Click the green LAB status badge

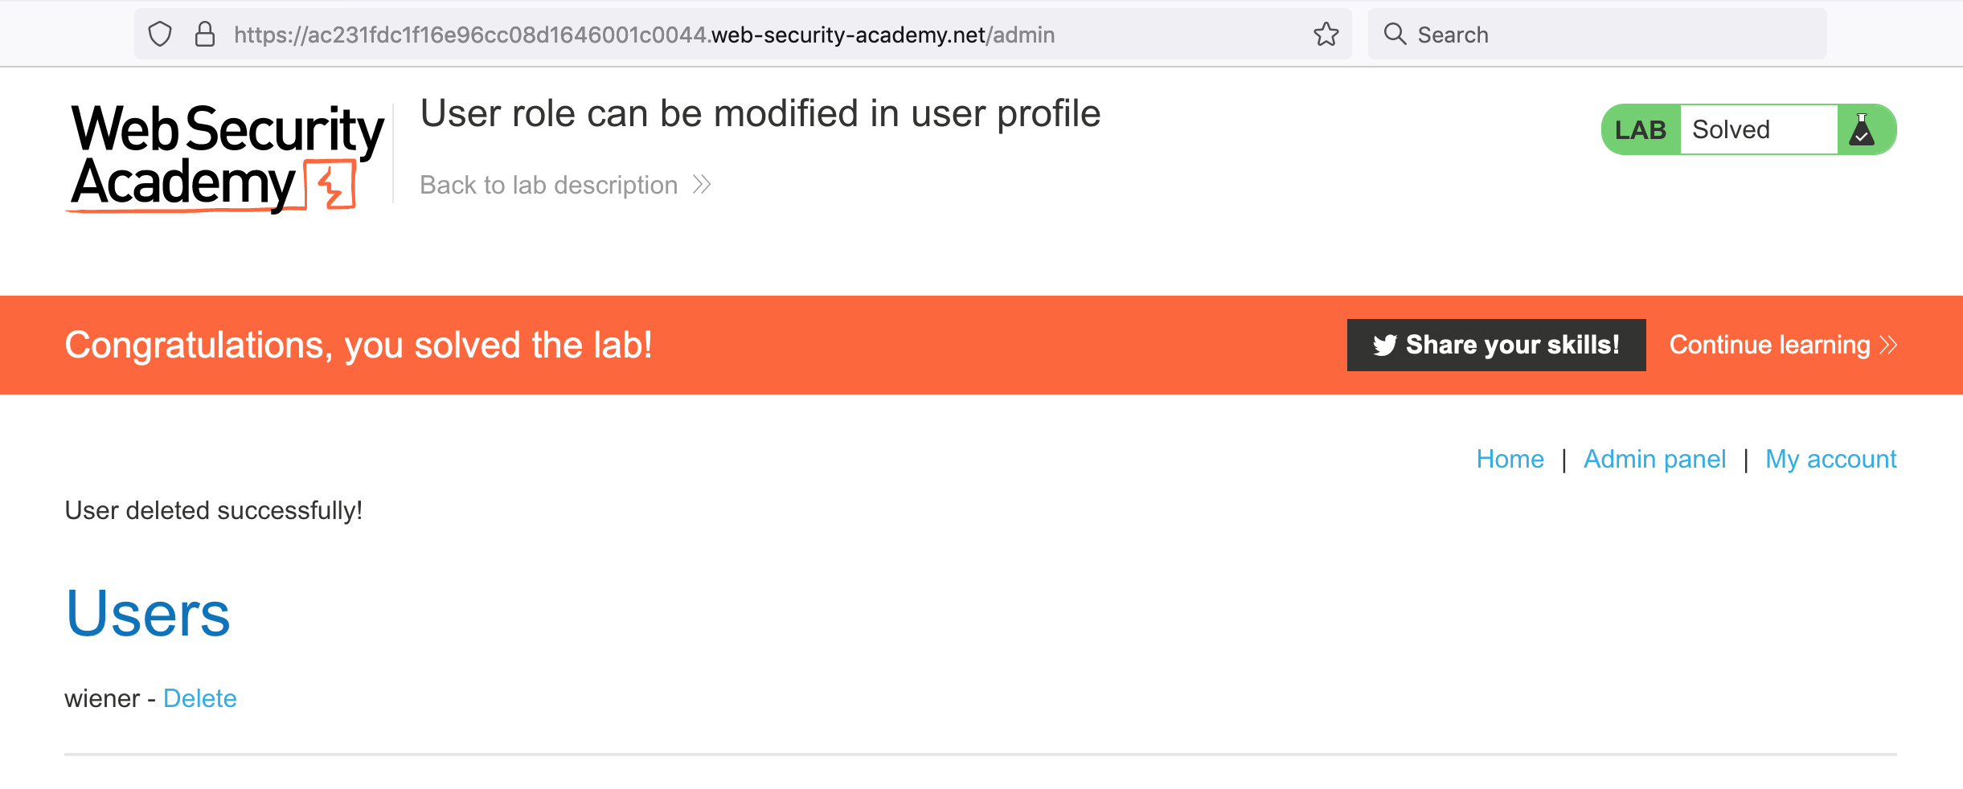pos(1640,129)
